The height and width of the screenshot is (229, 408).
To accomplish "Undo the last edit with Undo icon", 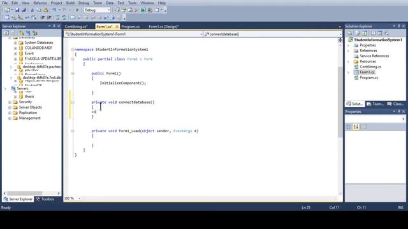I will pos(54,10).
